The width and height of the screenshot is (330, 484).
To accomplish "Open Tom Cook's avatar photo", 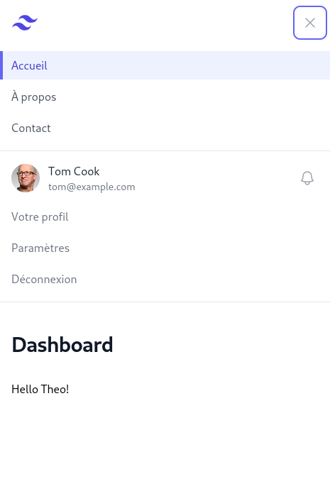I will 26,178.
